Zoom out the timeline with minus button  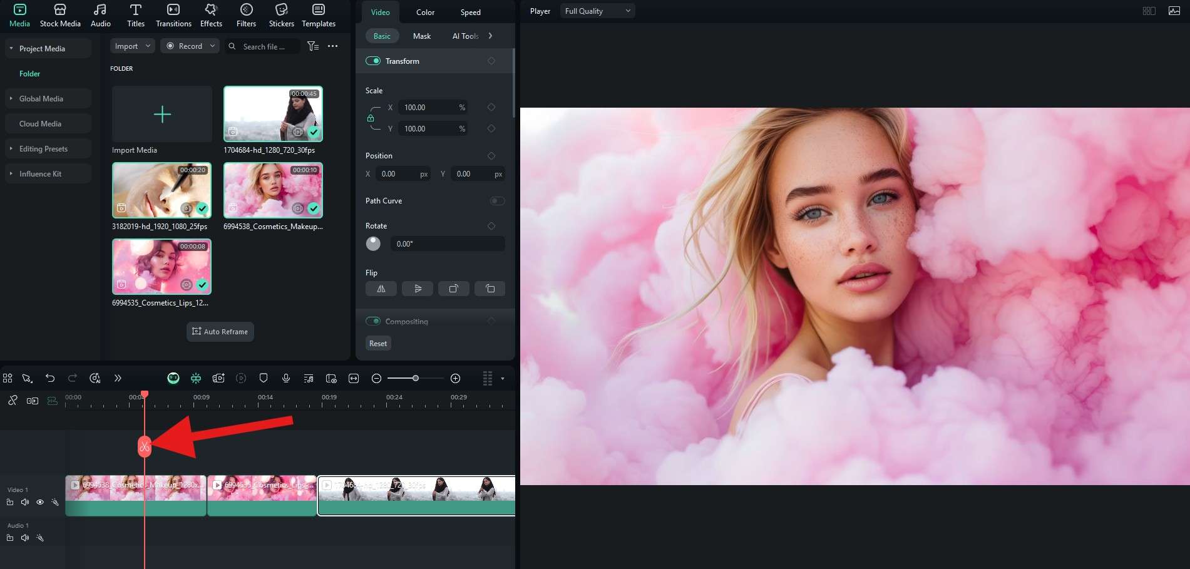pos(376,378)
